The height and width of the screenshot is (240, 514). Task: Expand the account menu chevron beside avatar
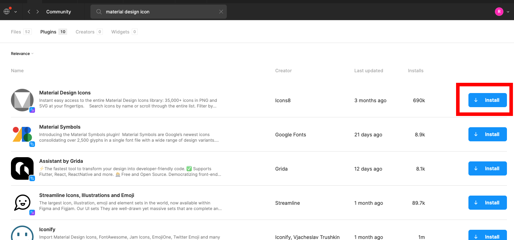pyautogui.click(x=508, y=12)
